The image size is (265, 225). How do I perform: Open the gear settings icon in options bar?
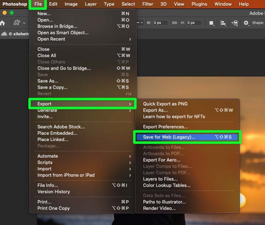tap(246, 23)
